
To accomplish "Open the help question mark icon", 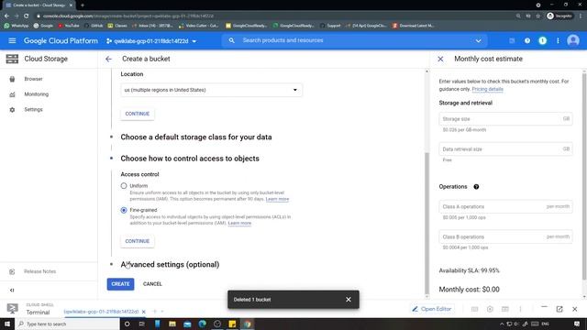I will [527, 40].
